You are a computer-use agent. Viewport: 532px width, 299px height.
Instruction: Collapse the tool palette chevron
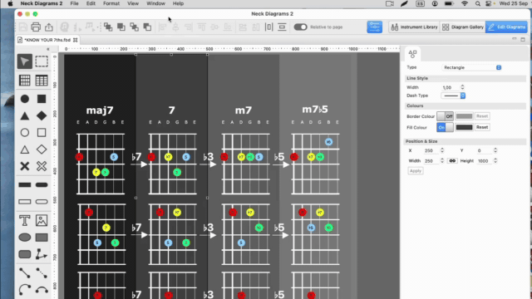[48, 49]
